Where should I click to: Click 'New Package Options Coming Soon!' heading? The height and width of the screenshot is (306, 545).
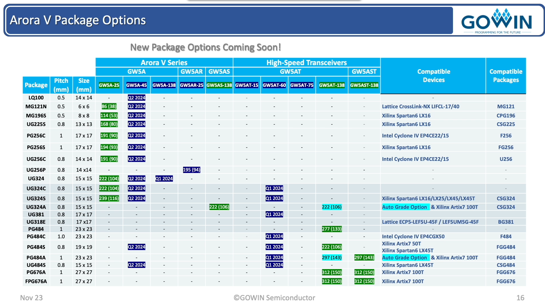point(205,47)
